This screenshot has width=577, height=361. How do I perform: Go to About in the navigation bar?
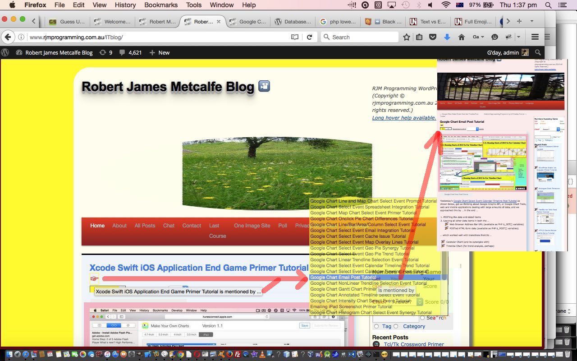119,226
